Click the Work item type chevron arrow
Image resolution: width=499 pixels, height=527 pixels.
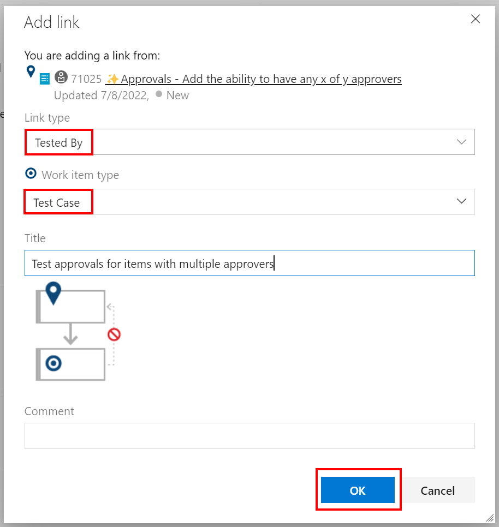(461, 201)
